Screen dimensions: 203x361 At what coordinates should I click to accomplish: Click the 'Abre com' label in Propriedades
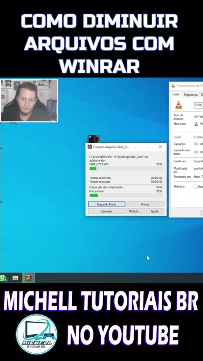pyautogui.click(x=179, y=123)
